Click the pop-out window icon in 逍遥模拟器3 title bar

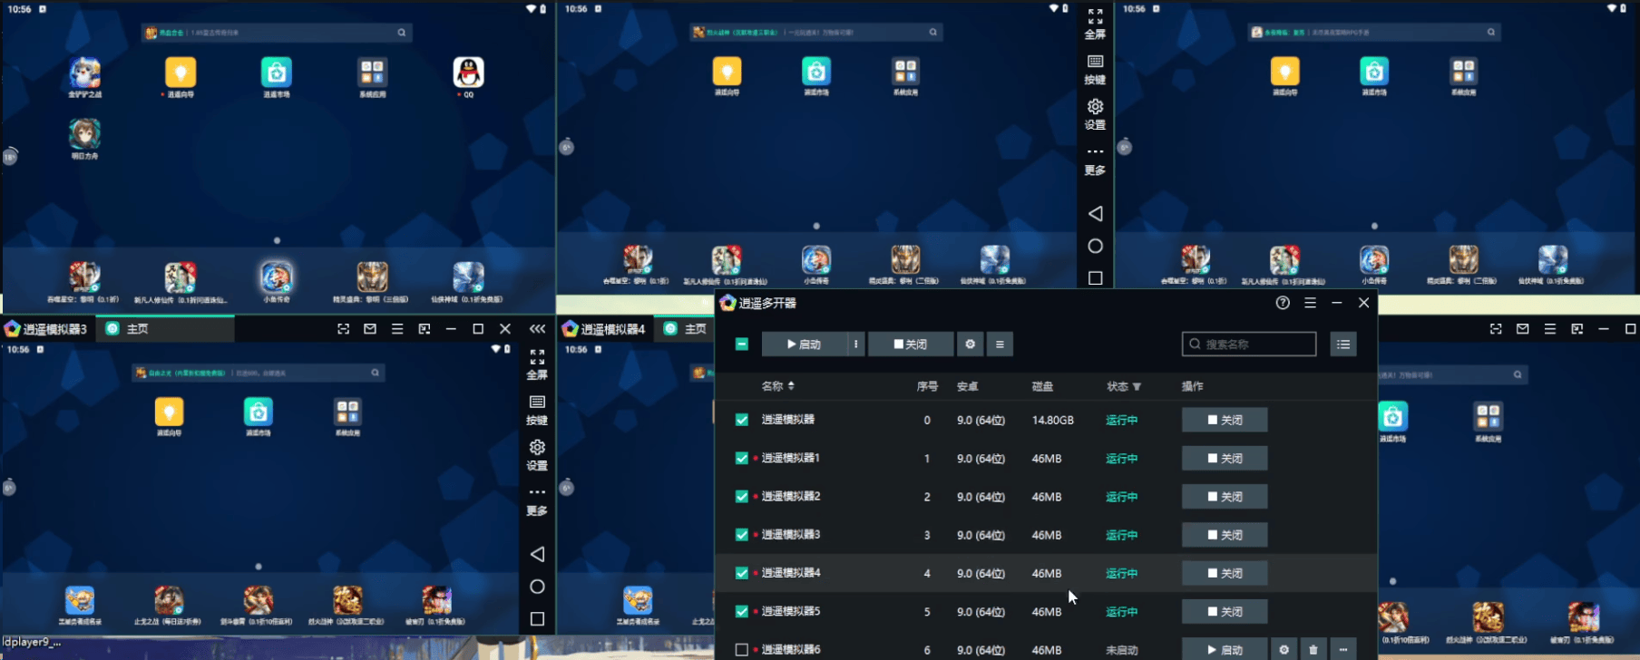point(425,329)
